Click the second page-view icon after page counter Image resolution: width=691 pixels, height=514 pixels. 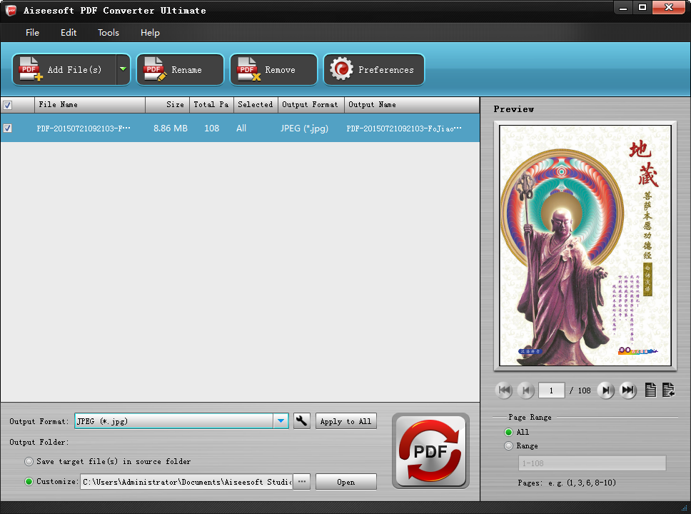pyautogui.click(x=668, y=390)
